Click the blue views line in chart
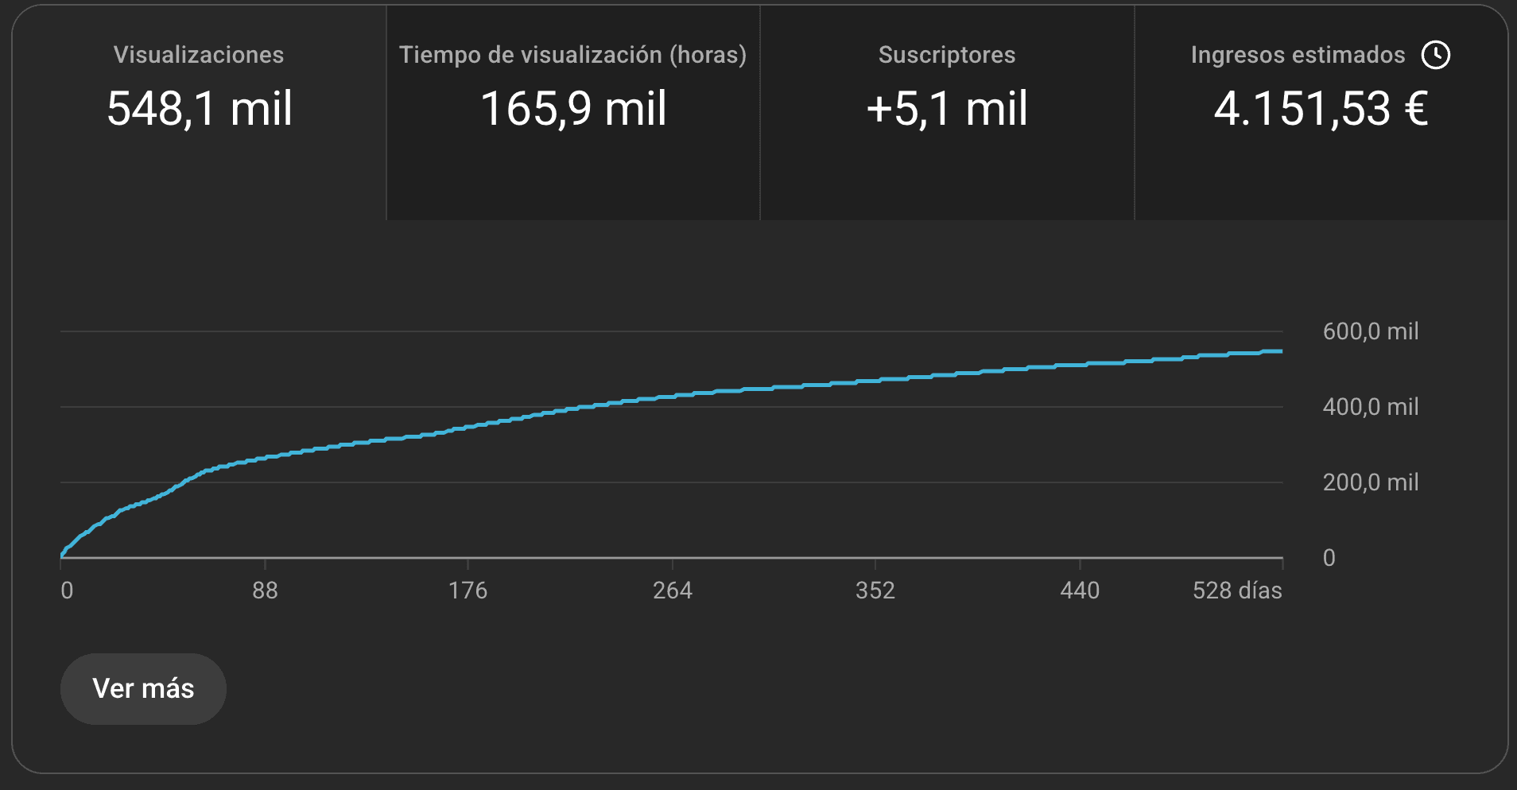This screenshot has height=790, width=1517. pos(672,396)
